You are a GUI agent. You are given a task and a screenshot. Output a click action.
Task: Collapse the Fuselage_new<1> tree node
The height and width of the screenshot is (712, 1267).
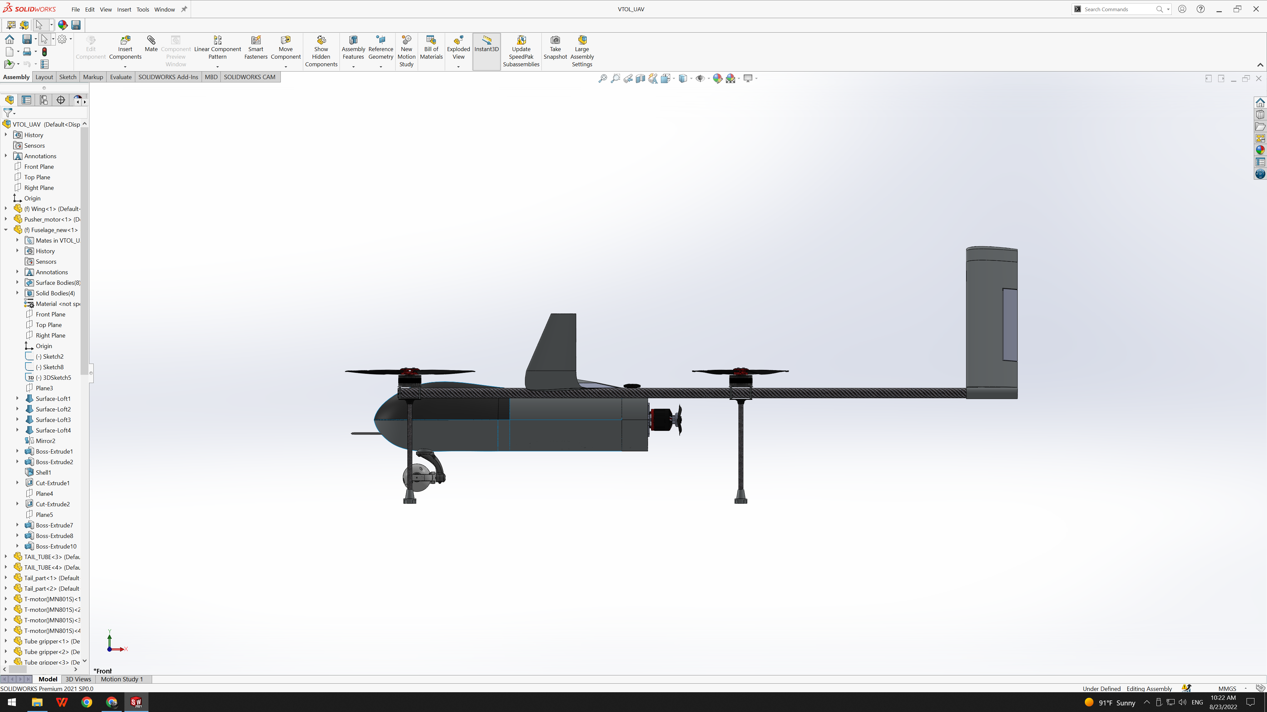point(6,230)
